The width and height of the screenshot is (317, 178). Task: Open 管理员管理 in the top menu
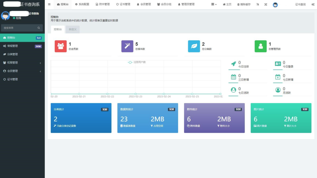[188, 5]
